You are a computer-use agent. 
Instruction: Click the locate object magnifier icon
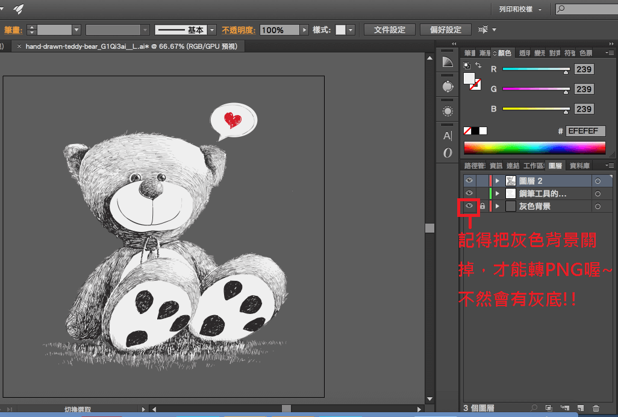534,409
